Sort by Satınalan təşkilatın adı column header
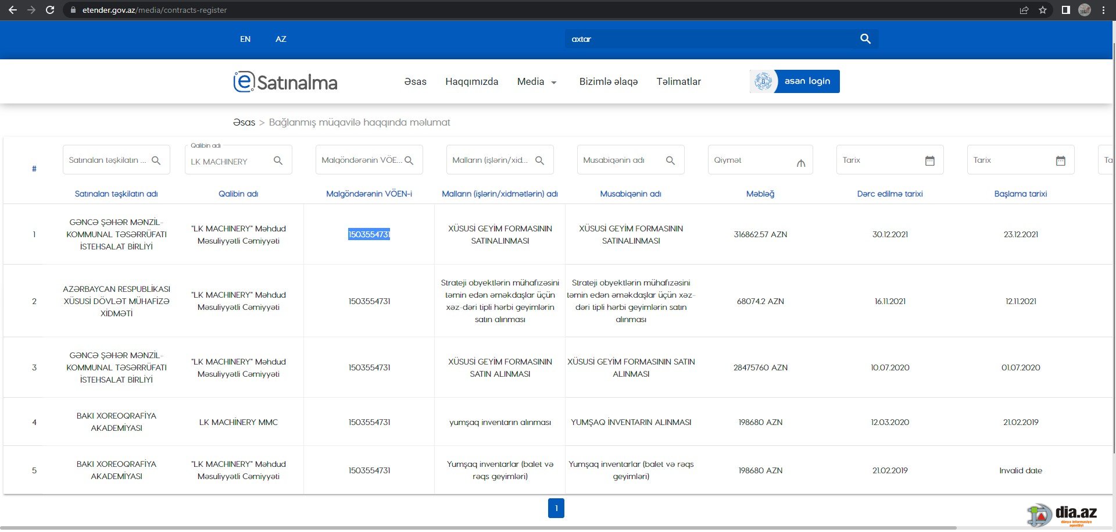The image size is (1116, 532). [x=116, y=194]
